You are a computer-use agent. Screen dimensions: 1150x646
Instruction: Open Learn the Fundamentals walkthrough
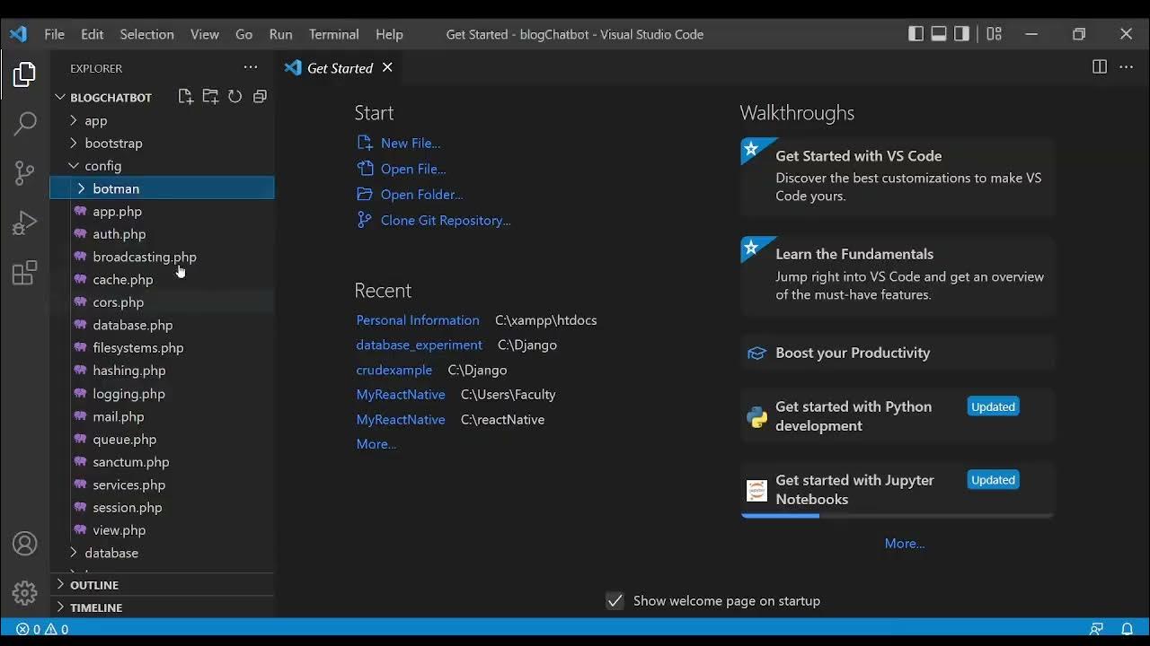[x=897, y=275]
